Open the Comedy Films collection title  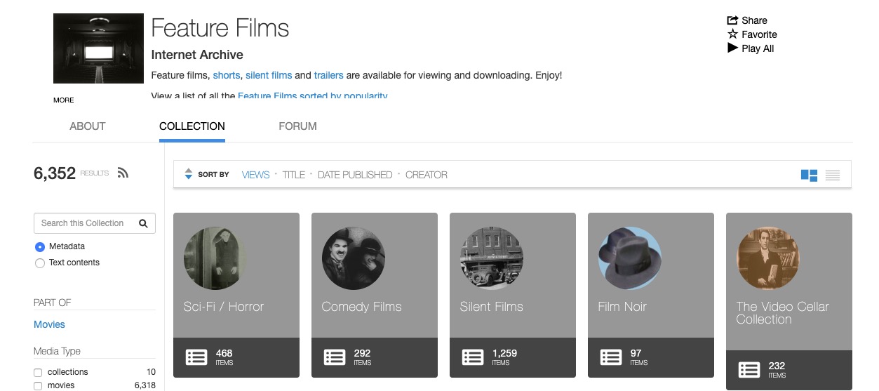pyautogui.click(x=361, y=307)
